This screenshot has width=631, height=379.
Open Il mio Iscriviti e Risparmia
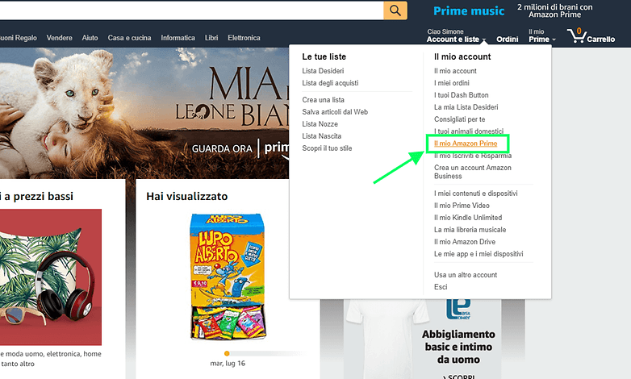[473, 156]
